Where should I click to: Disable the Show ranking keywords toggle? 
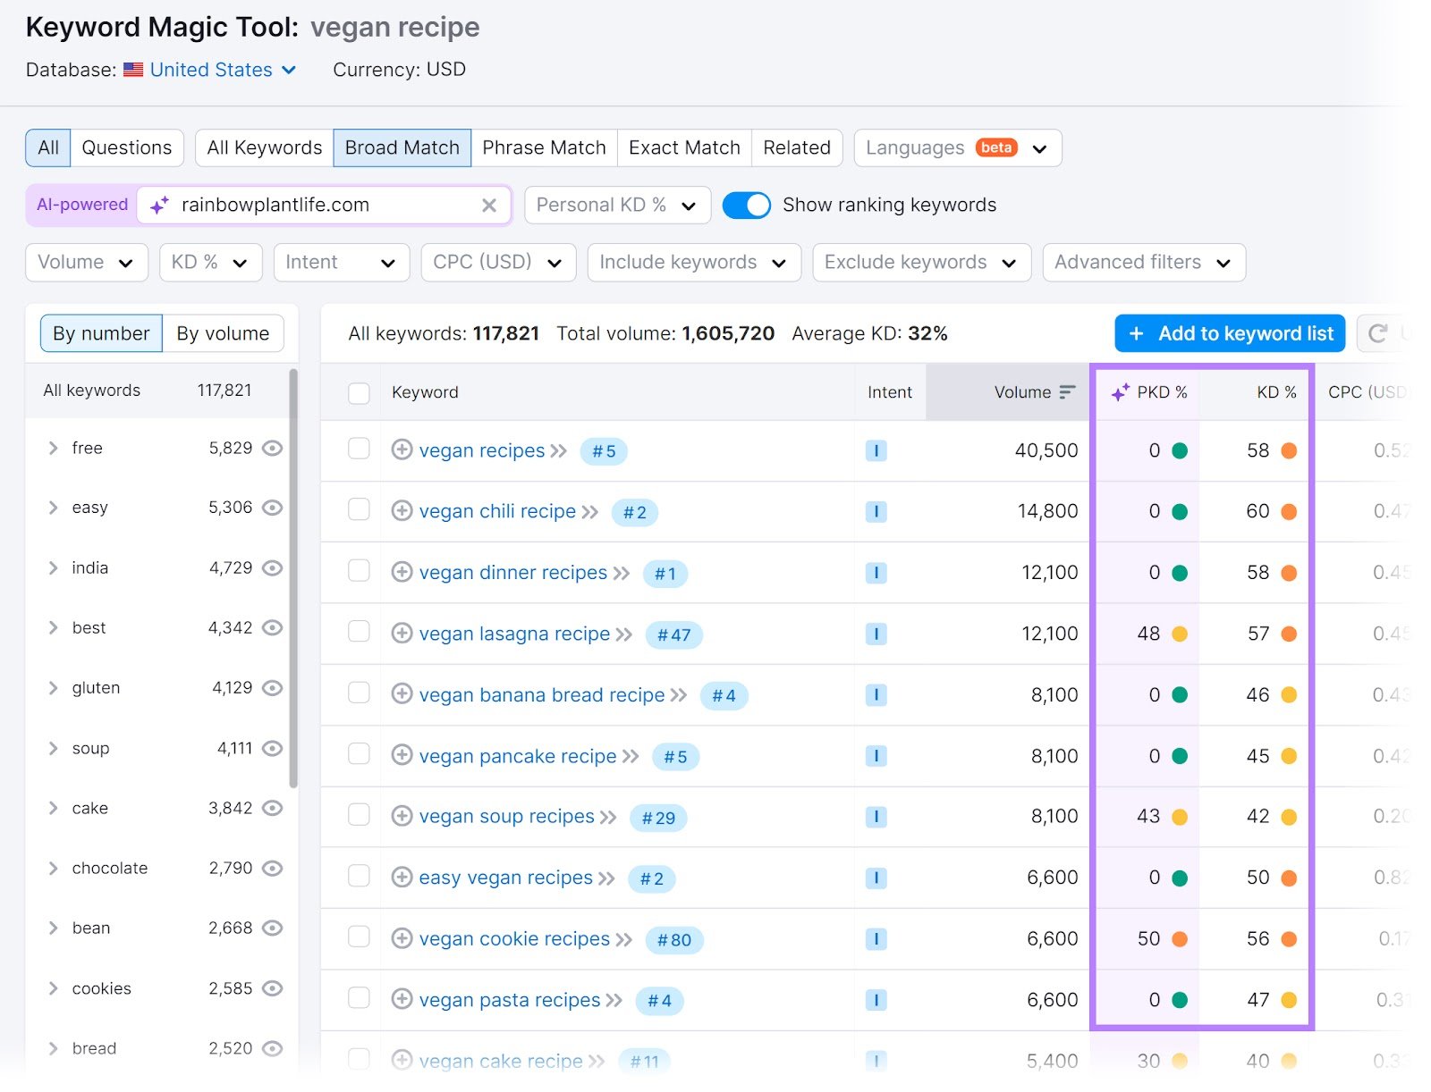(747, 205)
